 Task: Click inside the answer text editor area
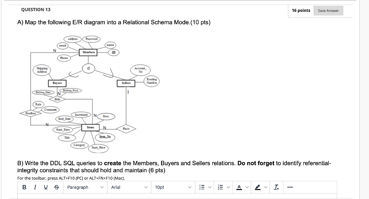pyautogui.click(x=177, y=196)
